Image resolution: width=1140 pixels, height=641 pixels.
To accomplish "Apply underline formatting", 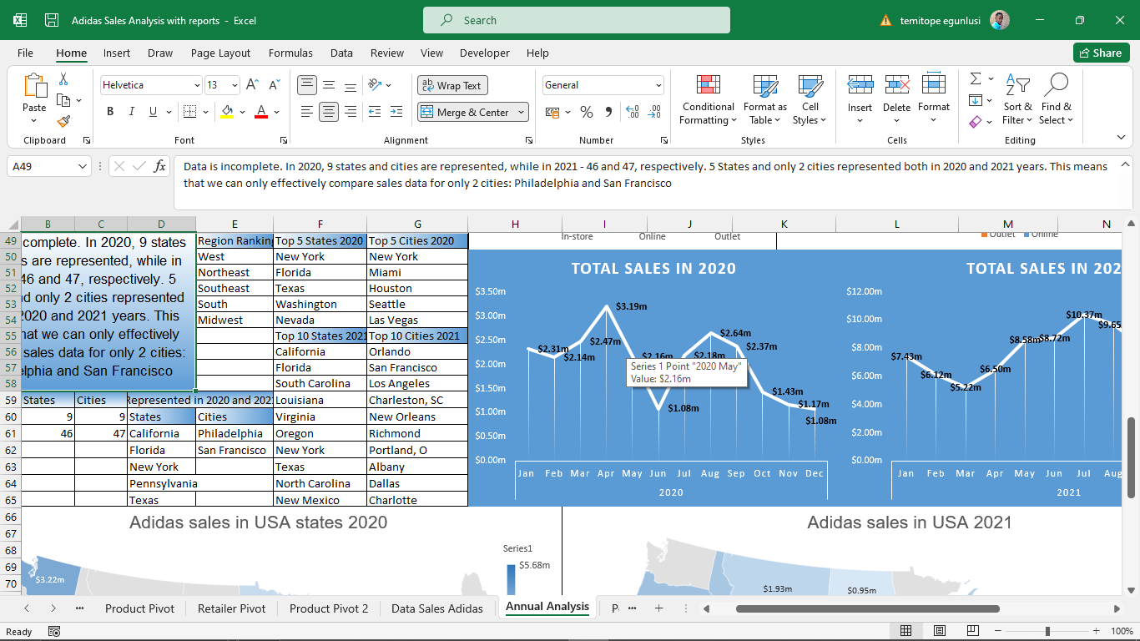I will [154, 112].
